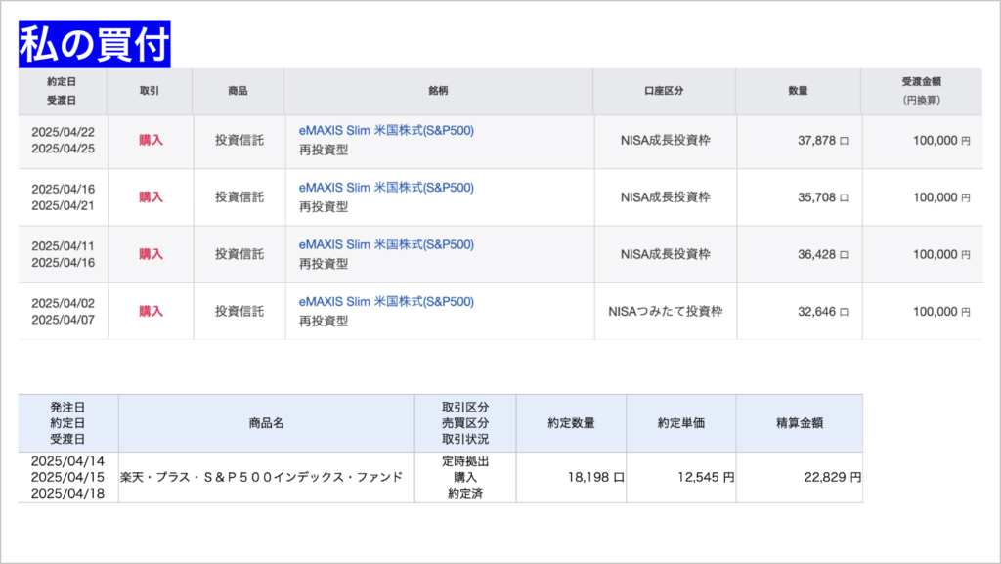Select the 22,829 円 settlement amount cell
The height and width of the screenshot is (564, 1001).
click(800, 477)
